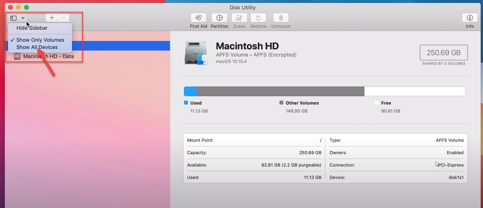The image size is (483, 208).
Task: Click the Used 11.13 GB legend value
Action: click(199, 111)
